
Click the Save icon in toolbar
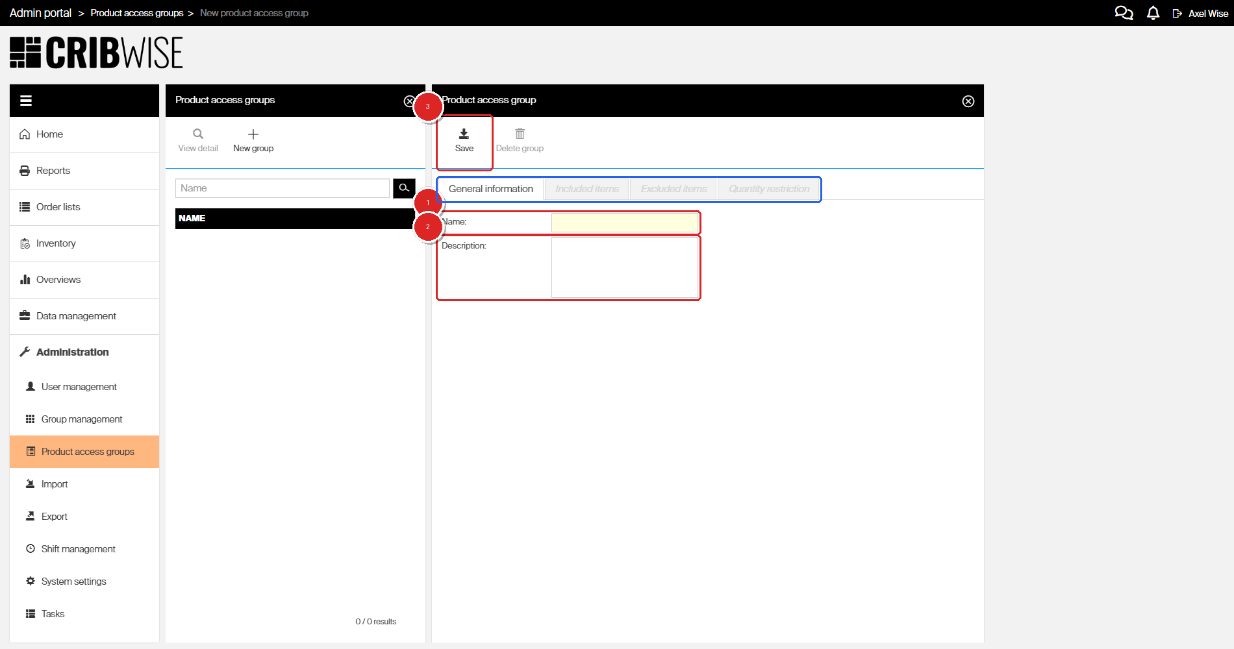pyautogui.click(x=464, y=134)
